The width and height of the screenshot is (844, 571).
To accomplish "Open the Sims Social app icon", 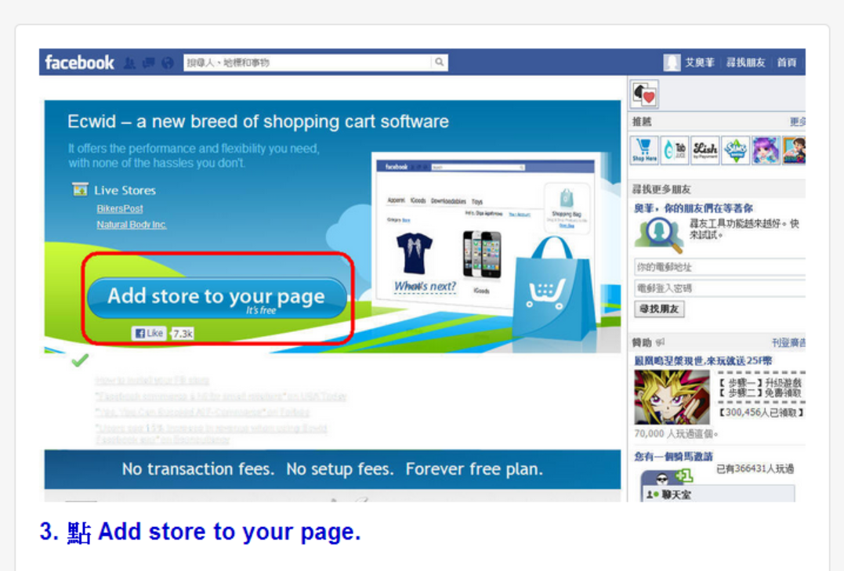I will [x=735, y=150].
